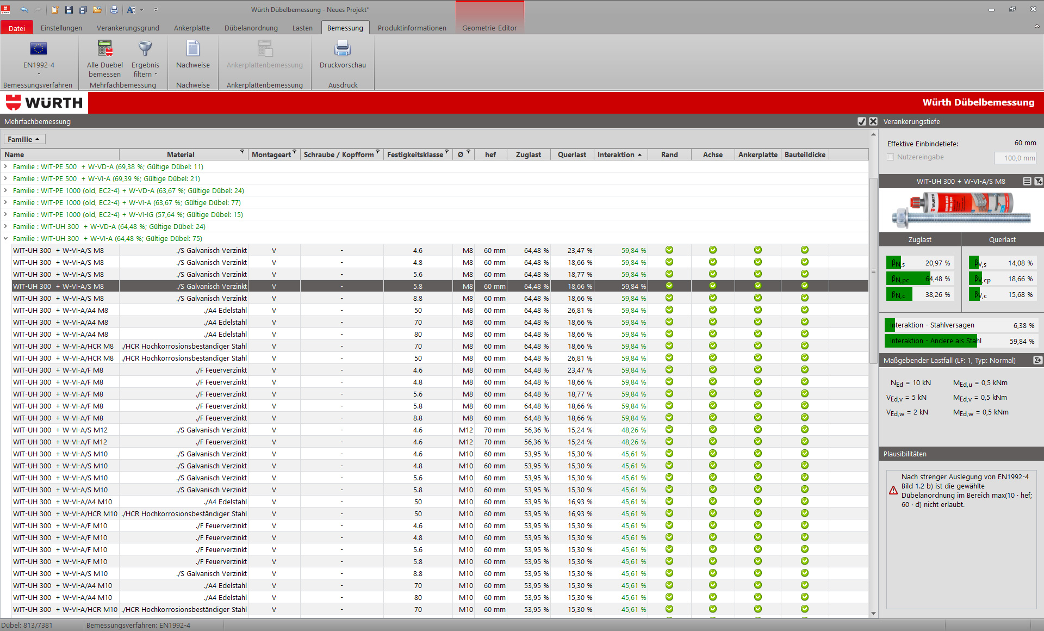Switch to the Verankerungsgrund tab
1044x631 pixels.
click(128, 28)
